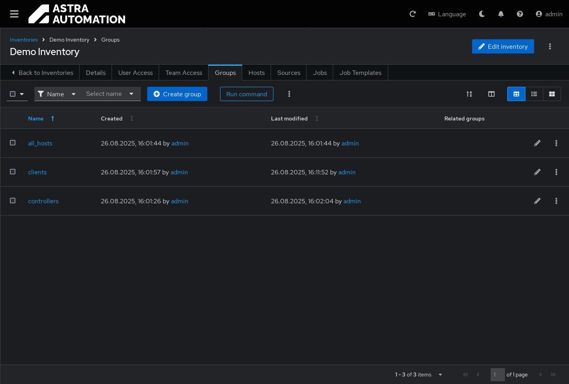
Task: Open the Select name dropdown
Action: [110, 94]
